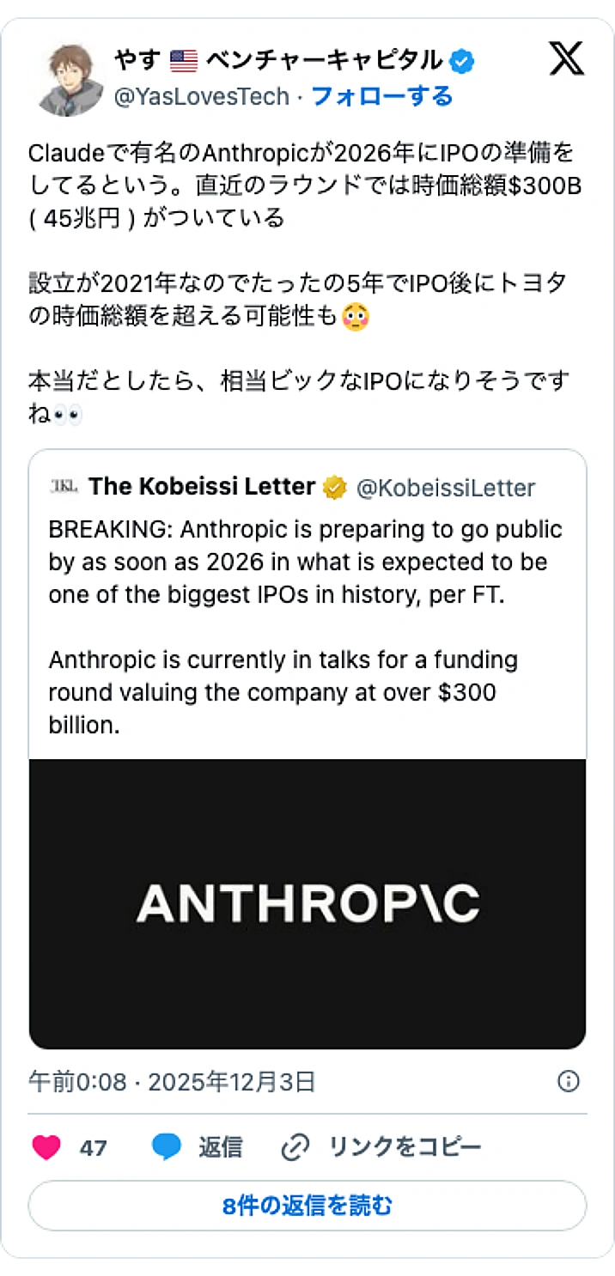Click the X logo in the top corner
This screenshot has width=615, height=1276.
[x=566, y=60]
